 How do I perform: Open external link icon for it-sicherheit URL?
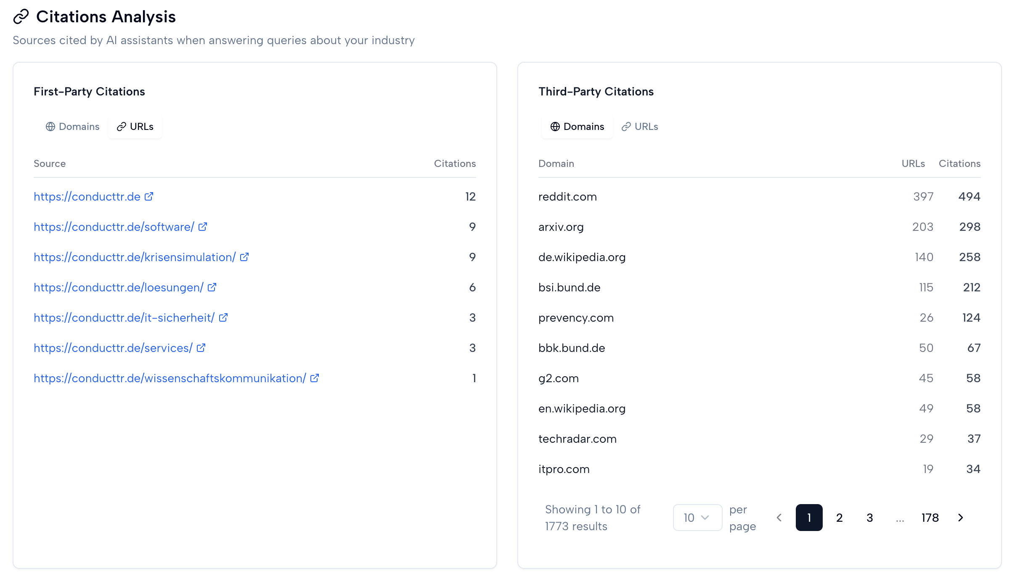click(223, 317)
